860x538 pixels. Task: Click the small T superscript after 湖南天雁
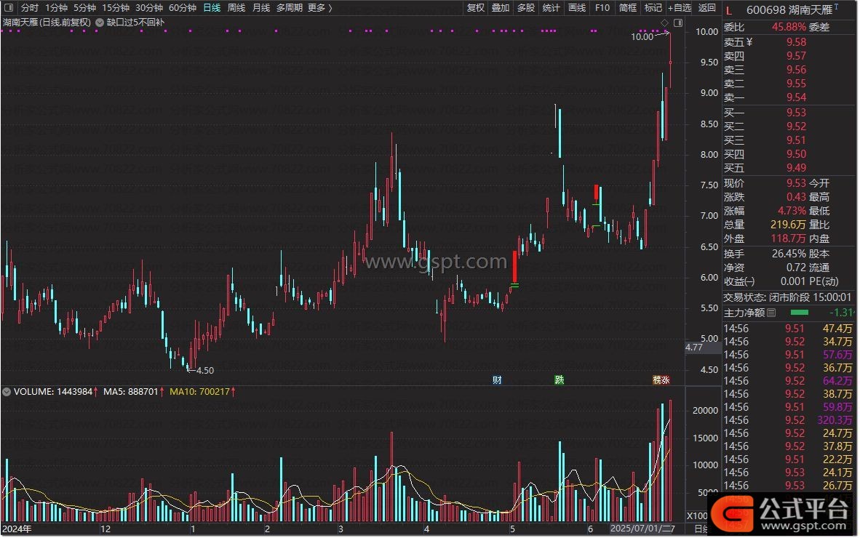837,7
